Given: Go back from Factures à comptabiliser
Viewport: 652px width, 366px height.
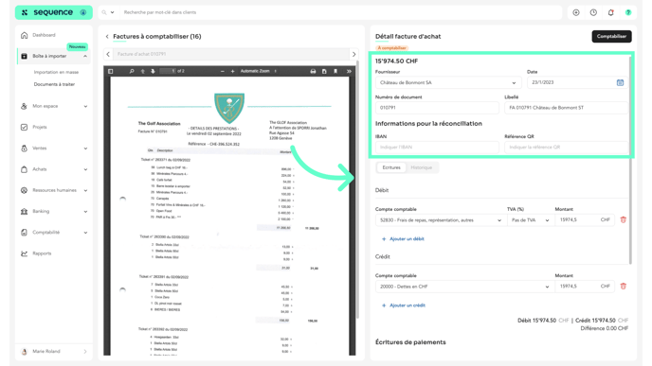Looking at the screenshot, I should pos(107,37).
